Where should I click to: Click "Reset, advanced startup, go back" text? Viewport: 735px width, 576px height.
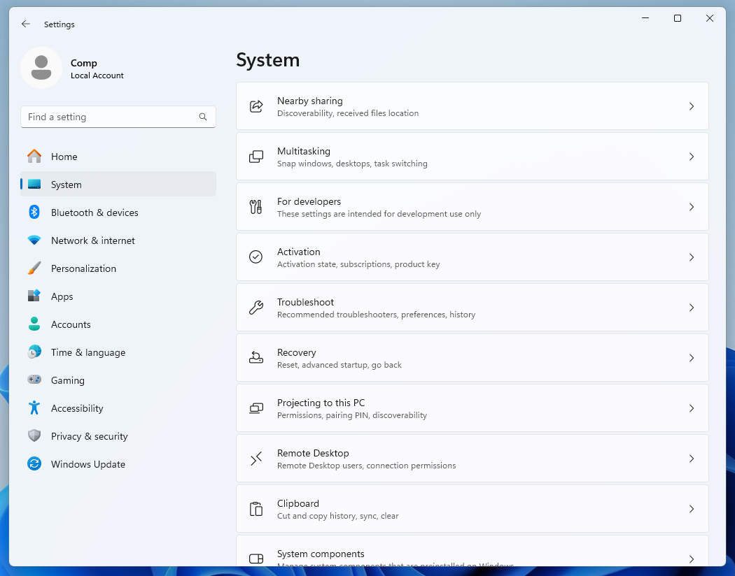[x=339, y=364]
